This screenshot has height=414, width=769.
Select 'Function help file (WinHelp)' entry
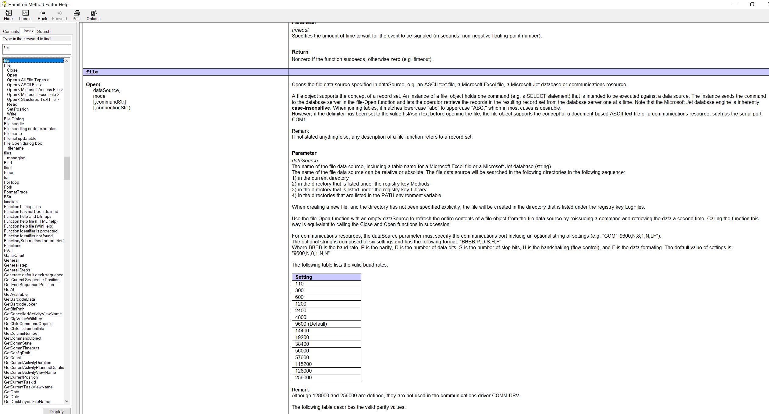28,226
